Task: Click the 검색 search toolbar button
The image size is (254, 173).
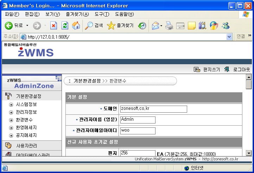Action: point(94,26)
